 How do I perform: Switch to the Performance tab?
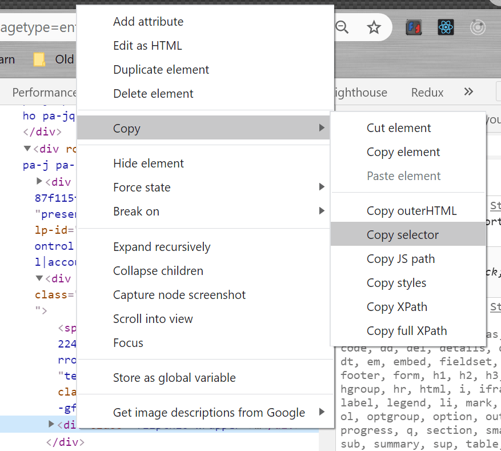pyautogui.click(x=43, y=93)
